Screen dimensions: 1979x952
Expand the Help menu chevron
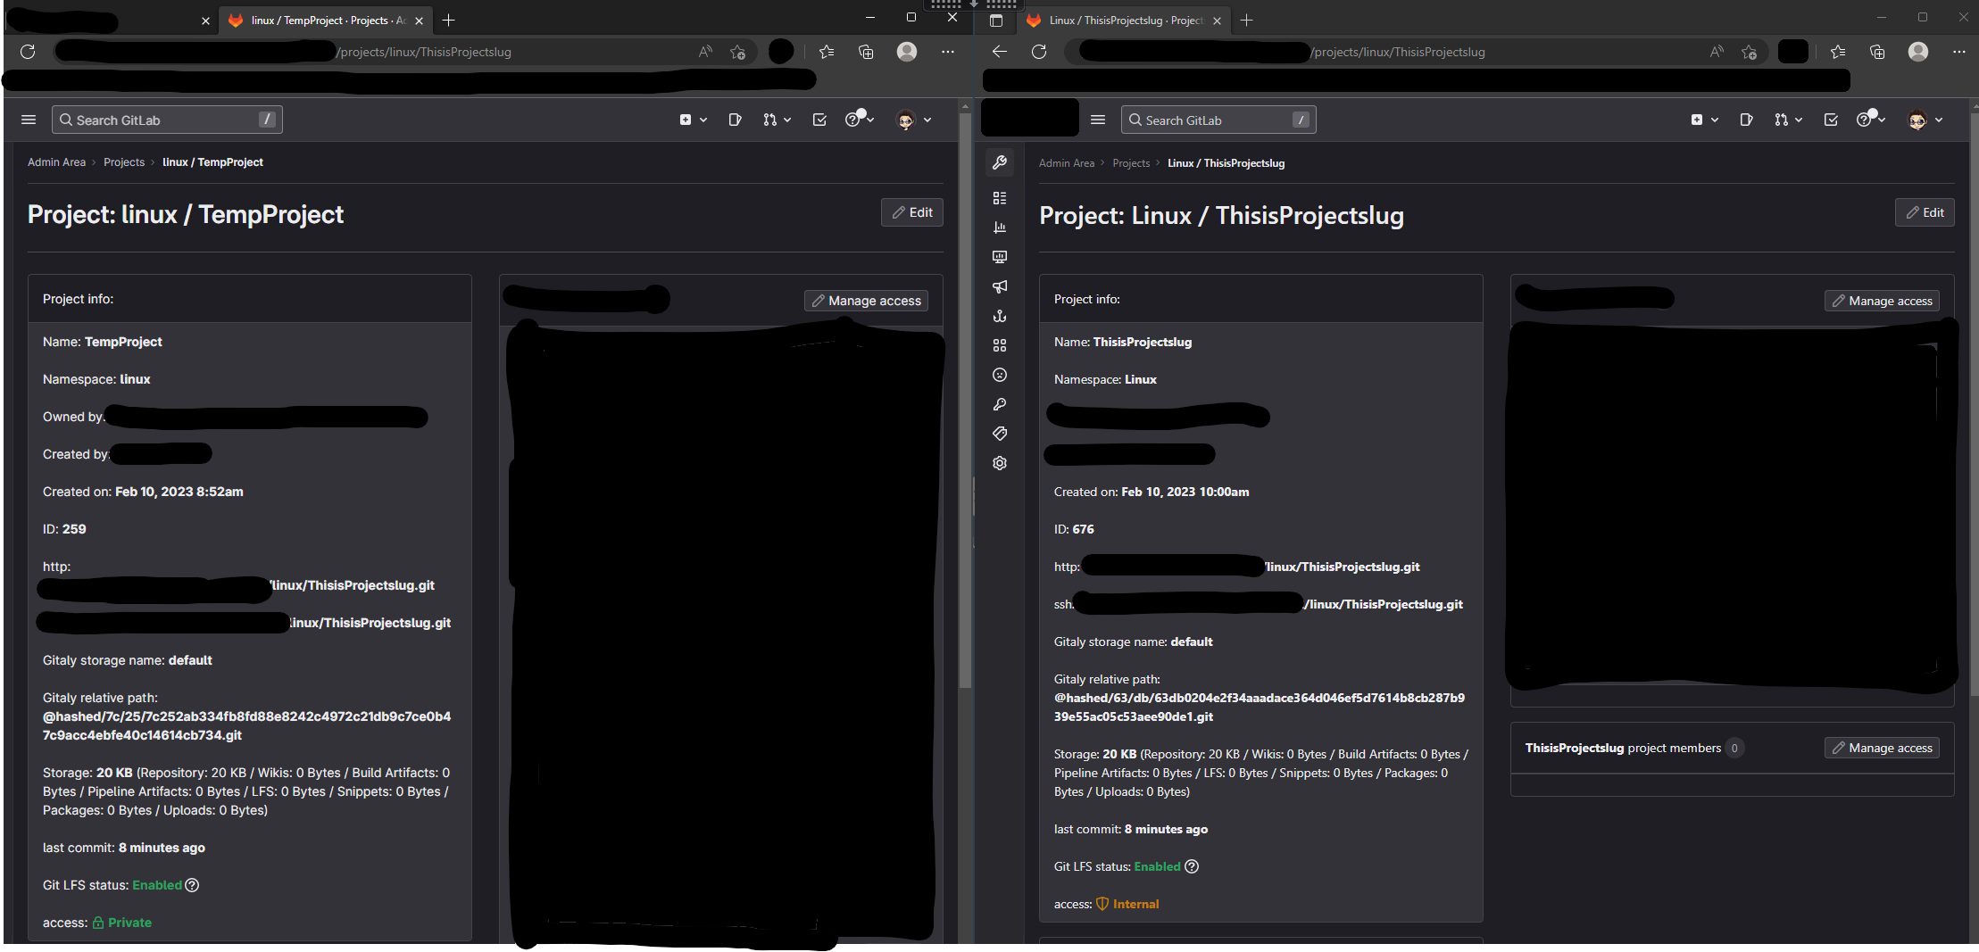coord(1880,119)
